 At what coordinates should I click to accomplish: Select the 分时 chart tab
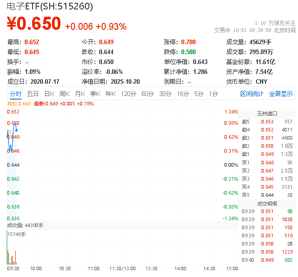(x=16, y=94)
